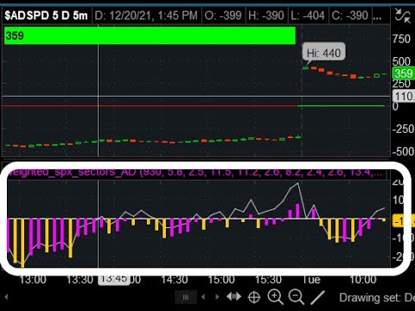Viewport: 415px width, 311px height.
Task: Click the 15:30 time axis label
Action: [268, 279]
